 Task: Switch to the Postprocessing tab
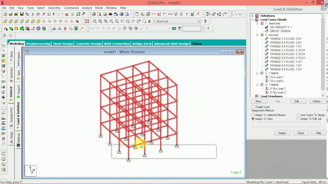click(38, 44)
